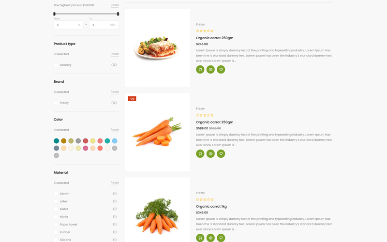
Task: Click the price range slider's right handle
Action: pyautogui.click(x=118, y=14)
